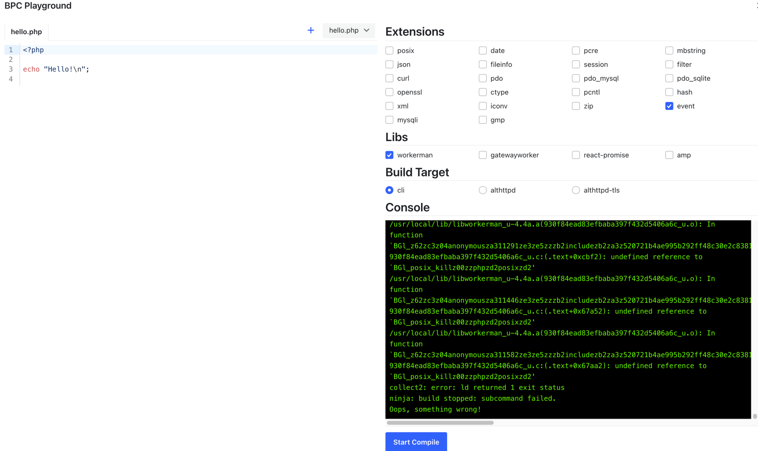
Task: Choose the althttpd-tls build target
Action: click(x=576, y=190)
